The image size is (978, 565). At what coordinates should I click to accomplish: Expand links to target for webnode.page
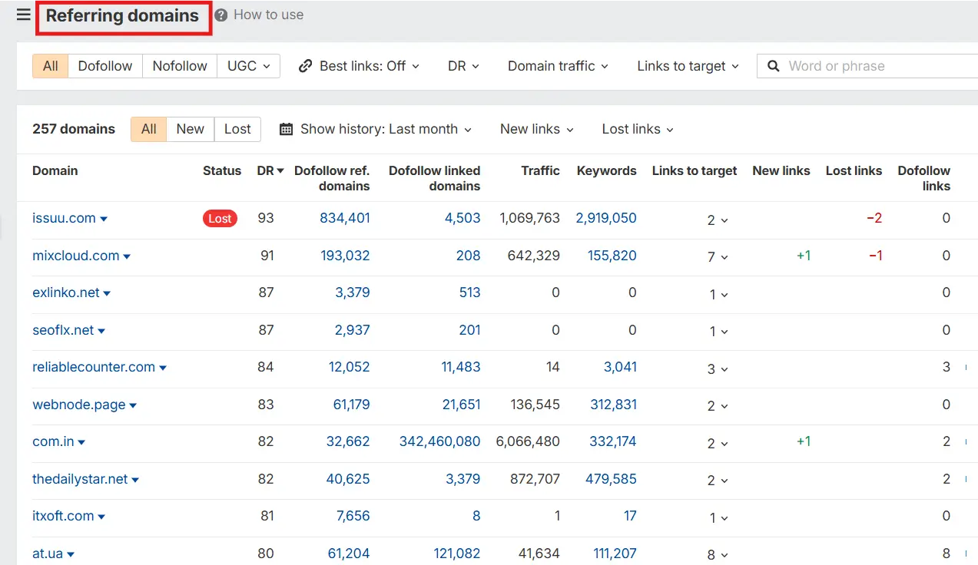[x=718, y=405]
